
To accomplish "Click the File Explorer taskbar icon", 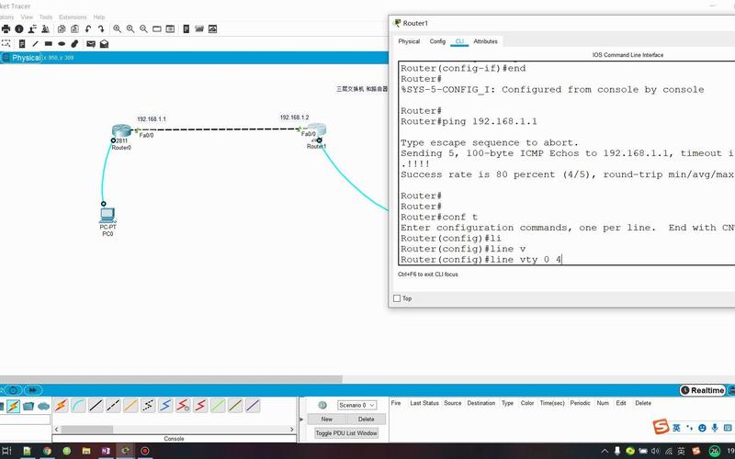I will tap(86, 451).
